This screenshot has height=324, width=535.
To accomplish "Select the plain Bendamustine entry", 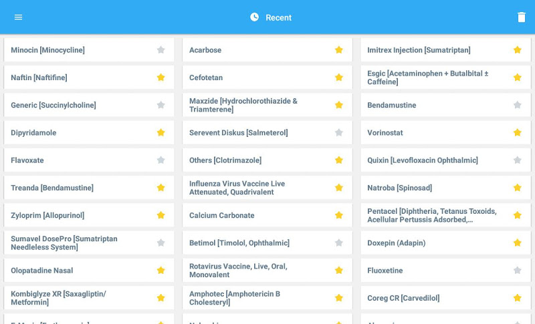I will click(445, 105).
